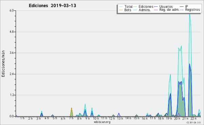Click the y-axis value 3.6
The width and height of the screenshot is (204, 125).
[x=12, y=53]
